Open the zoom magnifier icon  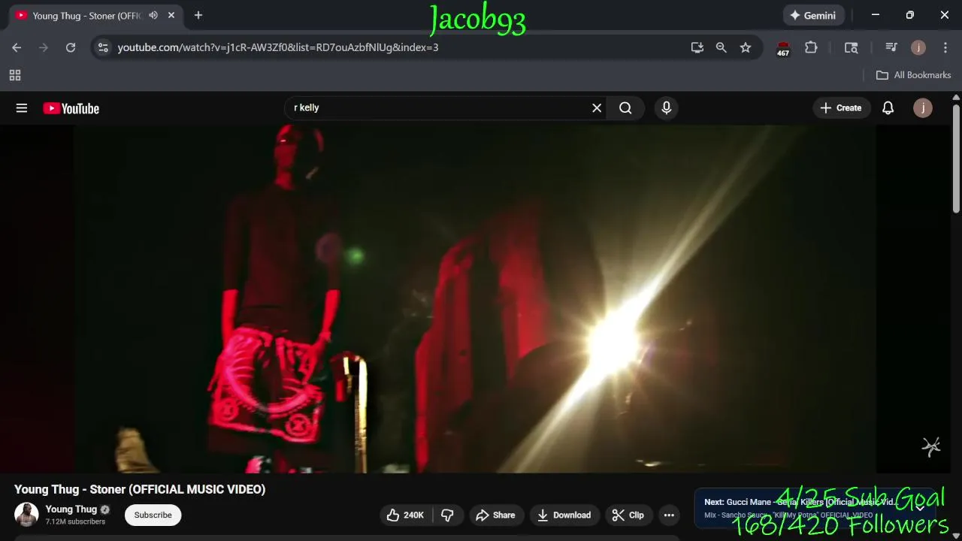click(x=721, y=47)
